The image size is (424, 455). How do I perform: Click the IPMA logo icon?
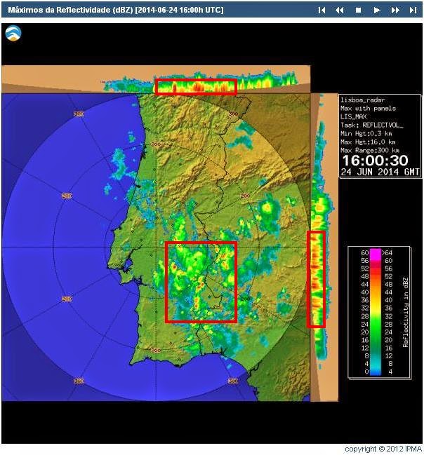(x=13, y=33)
